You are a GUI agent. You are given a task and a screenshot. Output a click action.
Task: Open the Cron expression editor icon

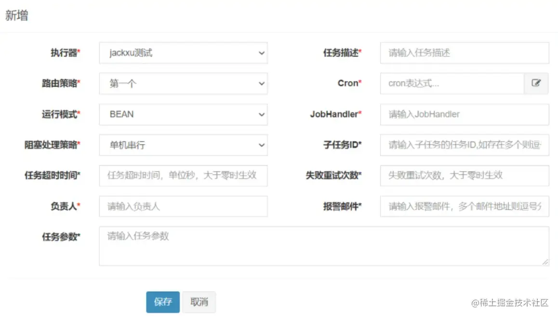[x=536, y=83]
